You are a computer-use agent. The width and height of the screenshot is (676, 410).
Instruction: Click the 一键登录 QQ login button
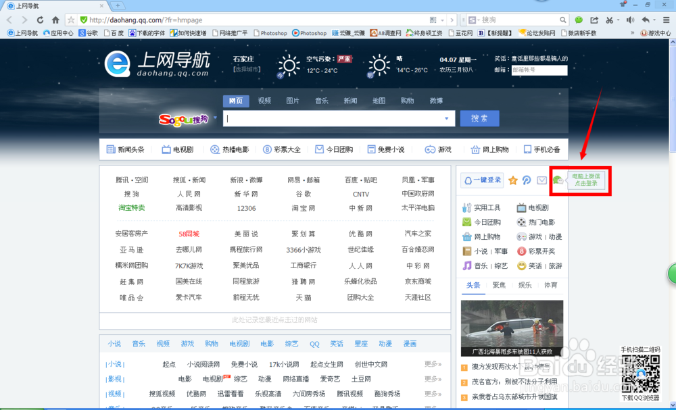[482, 180]
